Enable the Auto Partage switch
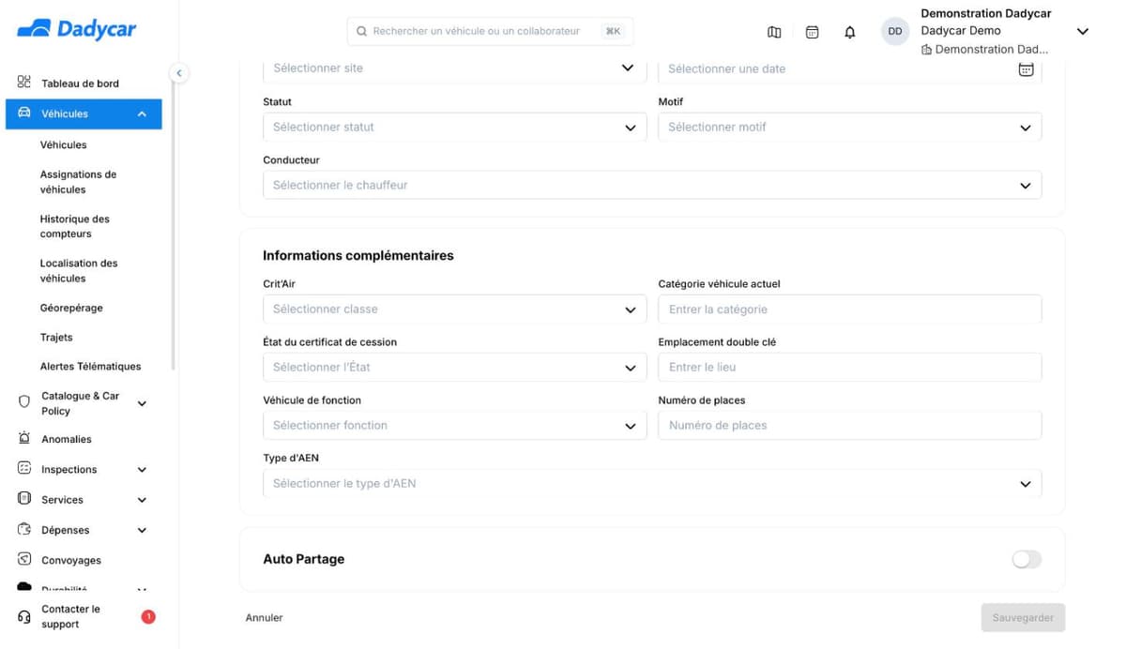 coord(1027,559)
